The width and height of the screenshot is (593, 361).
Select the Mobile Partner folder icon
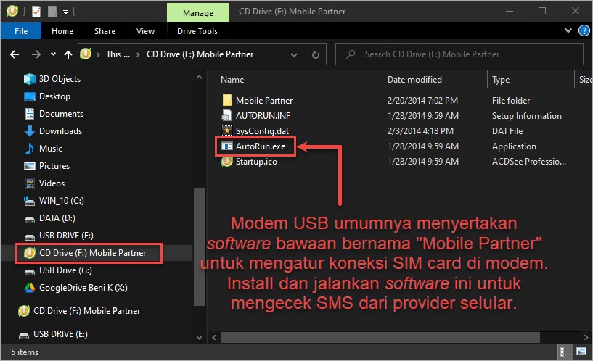click(x=227, y=101)
